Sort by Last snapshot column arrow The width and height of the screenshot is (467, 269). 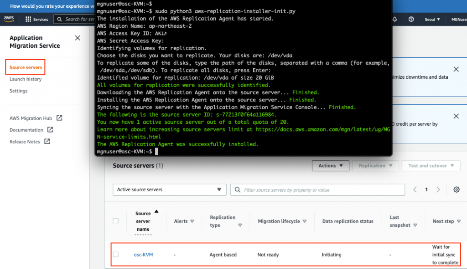point(415,225)
